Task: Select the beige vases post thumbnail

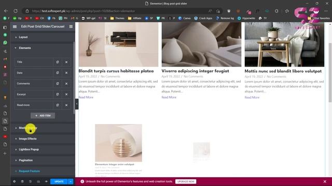Action: point(201,44)
